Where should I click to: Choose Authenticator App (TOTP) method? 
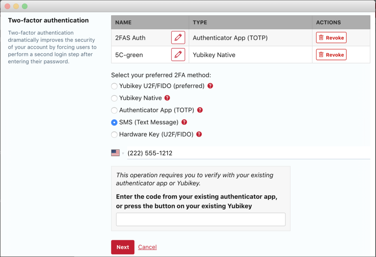point(114,110)
